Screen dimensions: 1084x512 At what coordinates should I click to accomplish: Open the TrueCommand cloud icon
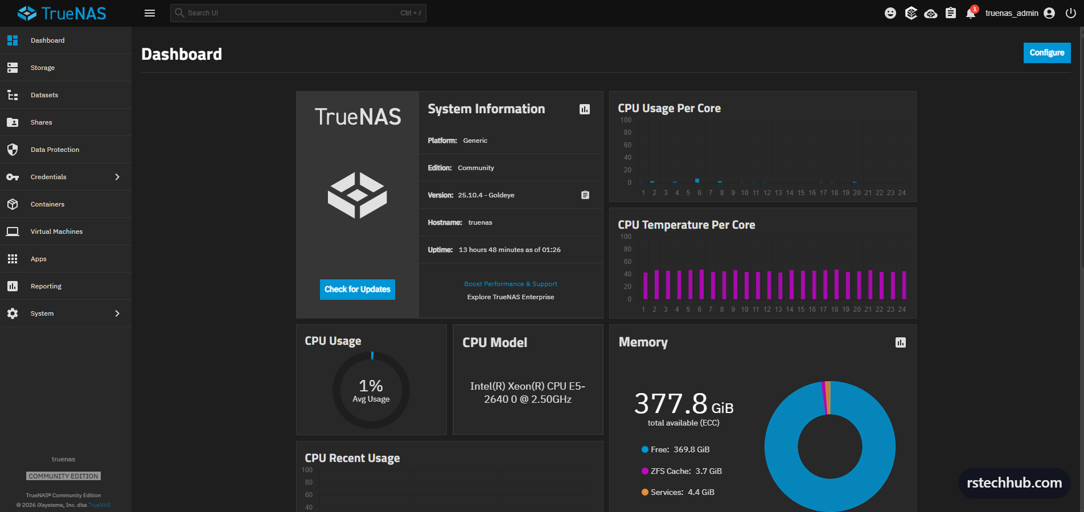[x=931, y=13]
